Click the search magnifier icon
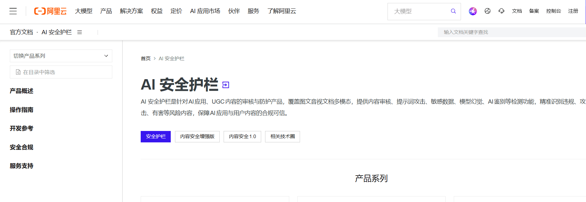The width and height of the screenshot is (586, 202). click(x=453, y=11)
